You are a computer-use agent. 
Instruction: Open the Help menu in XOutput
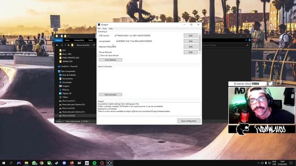pyautogui.click(x=111, y=29)
